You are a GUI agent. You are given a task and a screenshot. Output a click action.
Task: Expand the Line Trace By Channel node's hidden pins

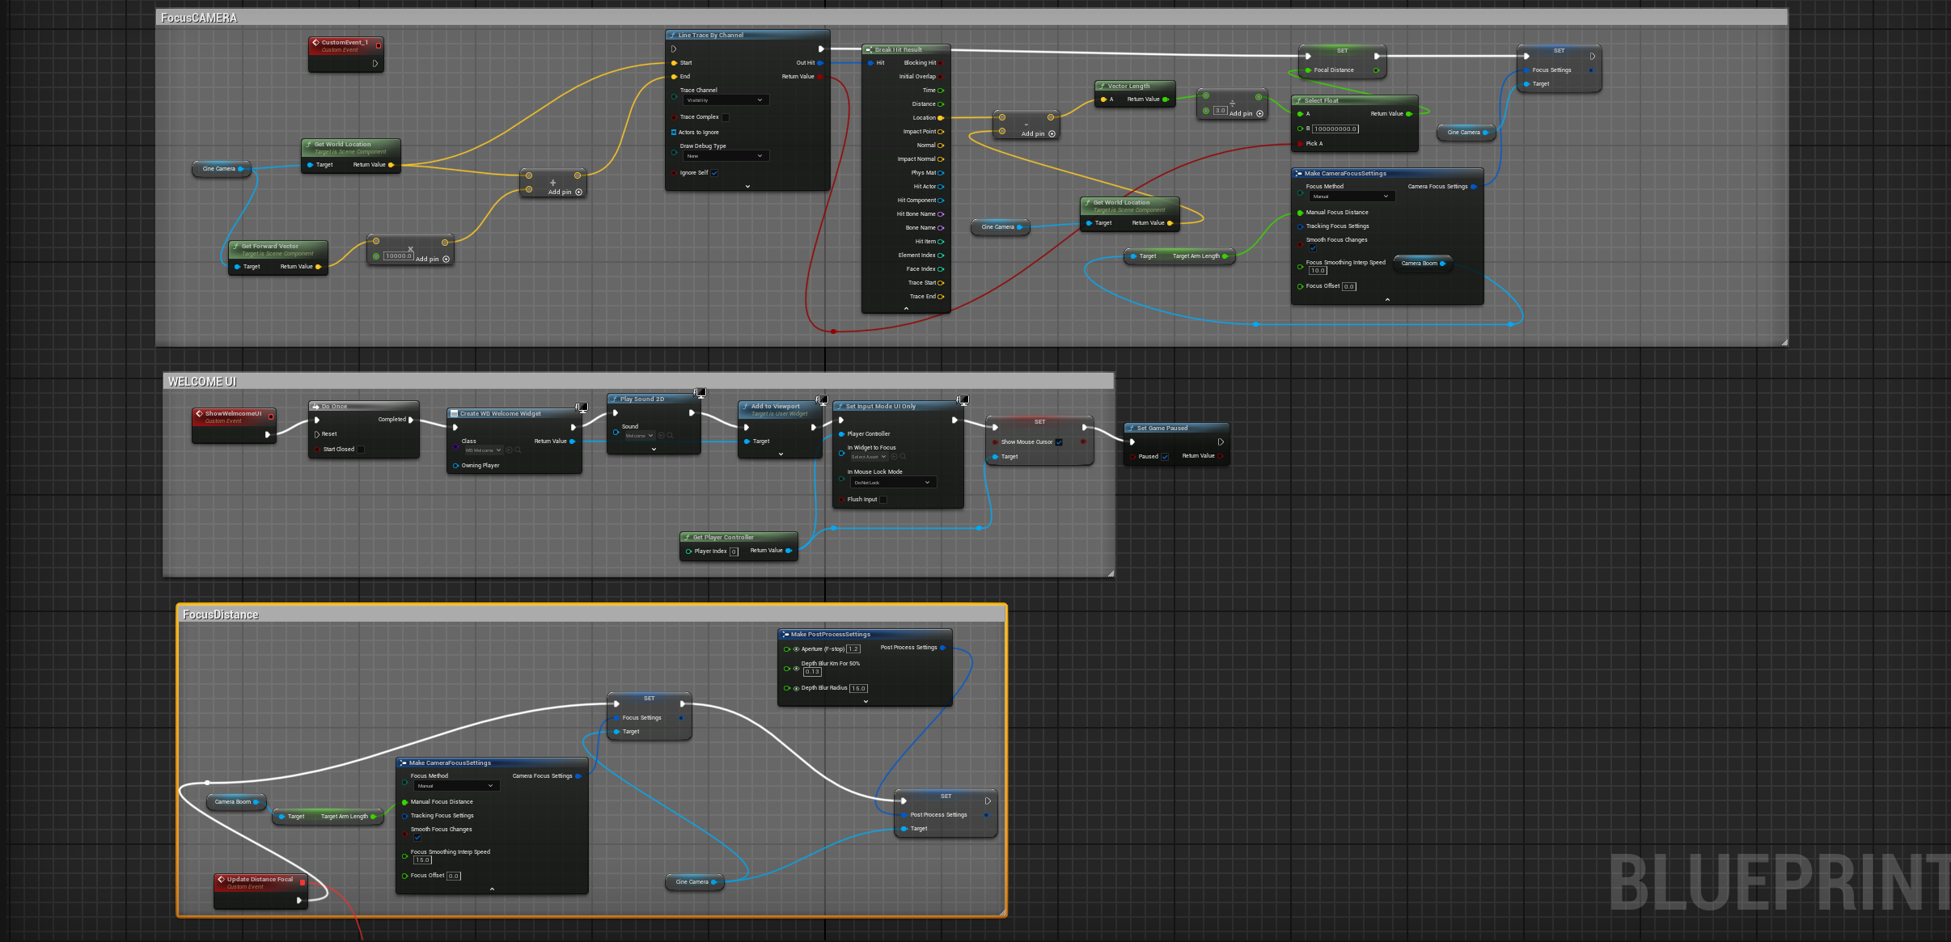747,187
